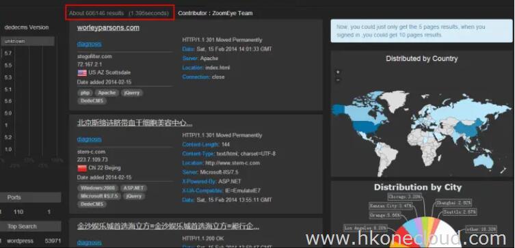Viewport: 515px width, 248px height.
Task: Click the Orange 5.66% pie label
Action: 385,215
